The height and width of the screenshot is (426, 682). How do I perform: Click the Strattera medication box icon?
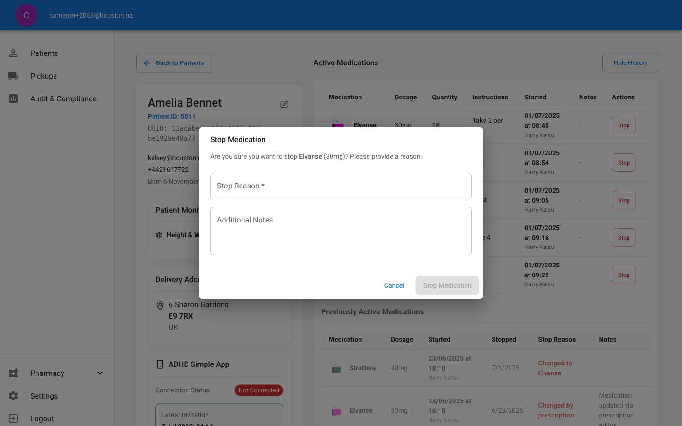336,368
